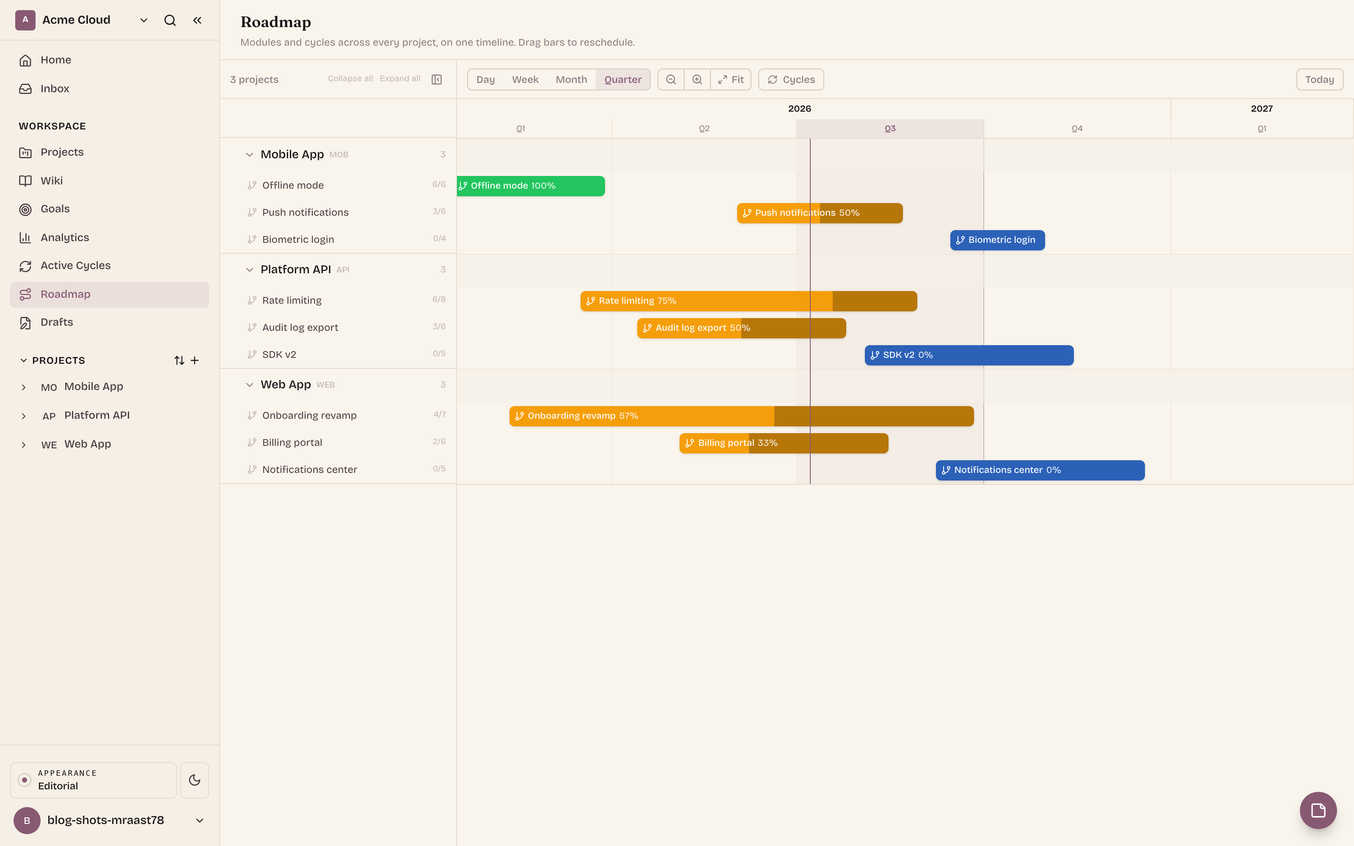1354x846 pixels.
Task: Open the blog-shots-mraast78 account menu
Action: (x=110, y=820)
